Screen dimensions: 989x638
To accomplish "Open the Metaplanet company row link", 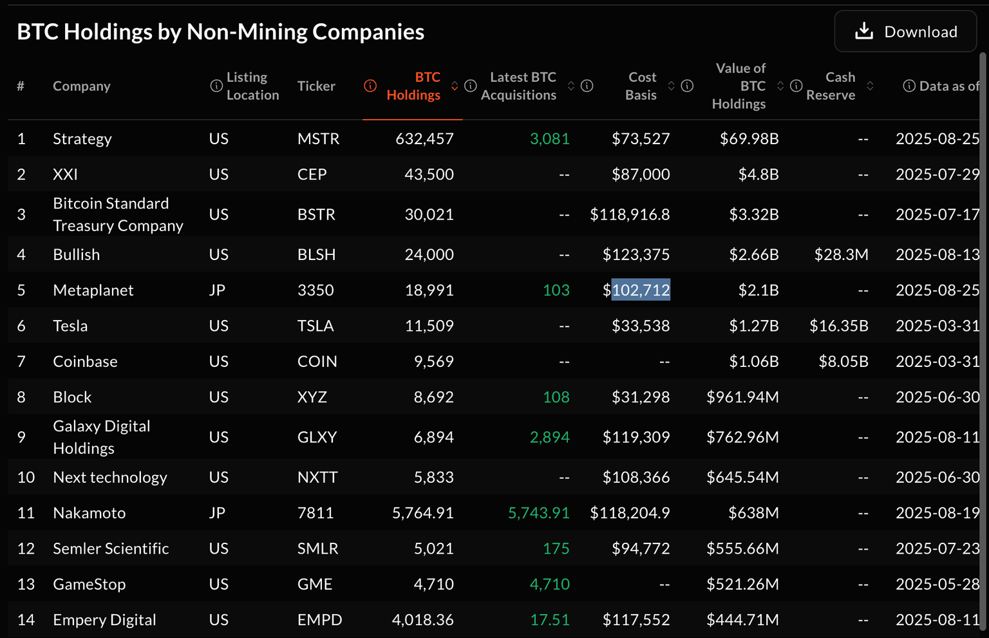I will pos(93,290).
